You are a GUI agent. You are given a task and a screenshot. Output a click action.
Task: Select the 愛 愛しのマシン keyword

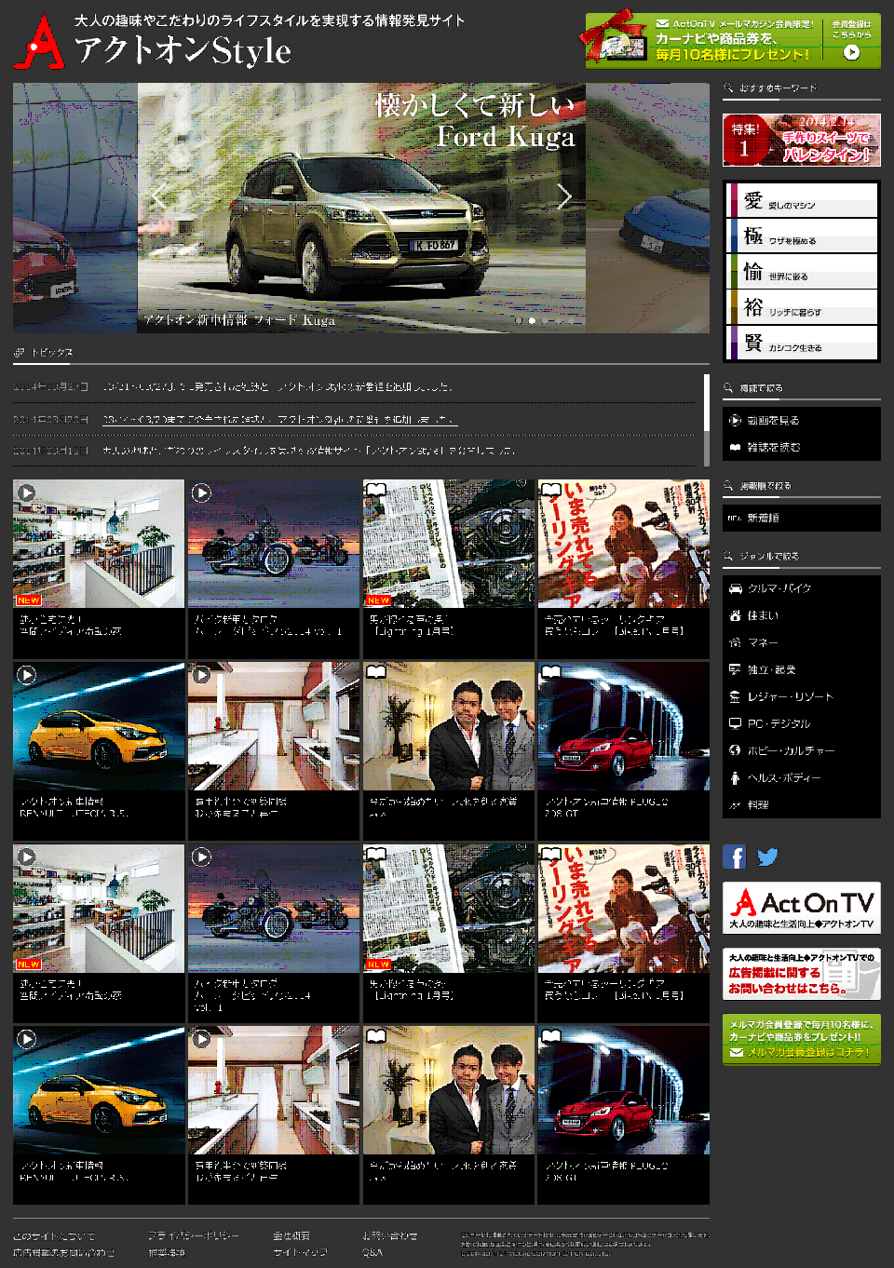(802, 200)
